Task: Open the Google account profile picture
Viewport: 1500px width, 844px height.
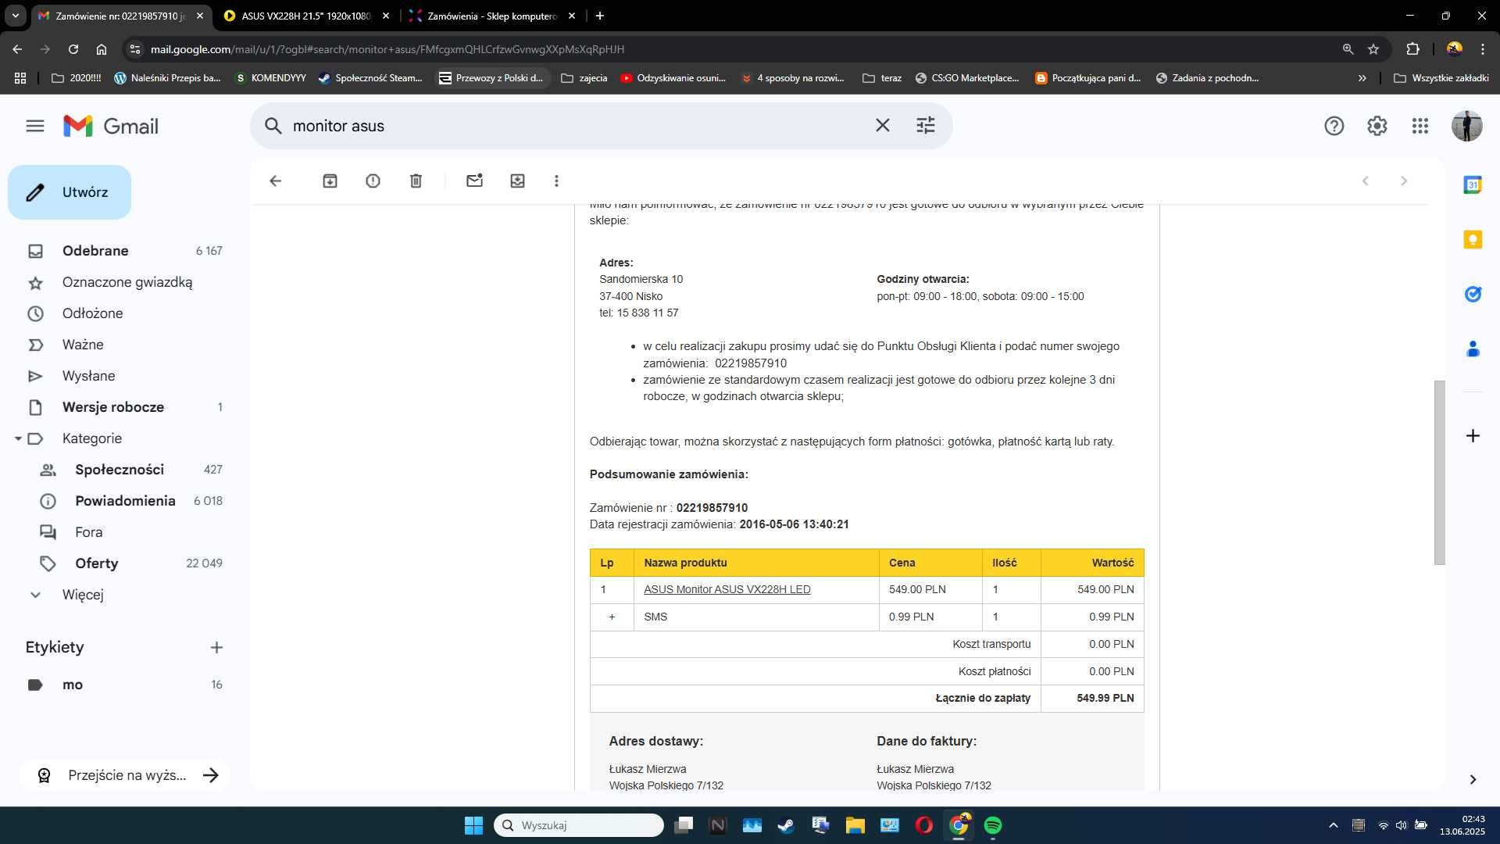Action: coord(1466,126)
